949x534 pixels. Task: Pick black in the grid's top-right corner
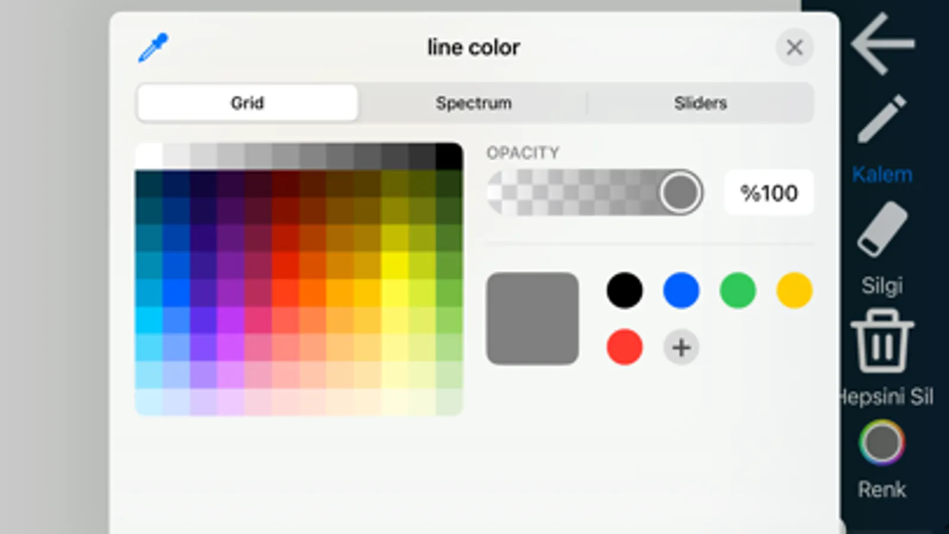click(449, 156)
